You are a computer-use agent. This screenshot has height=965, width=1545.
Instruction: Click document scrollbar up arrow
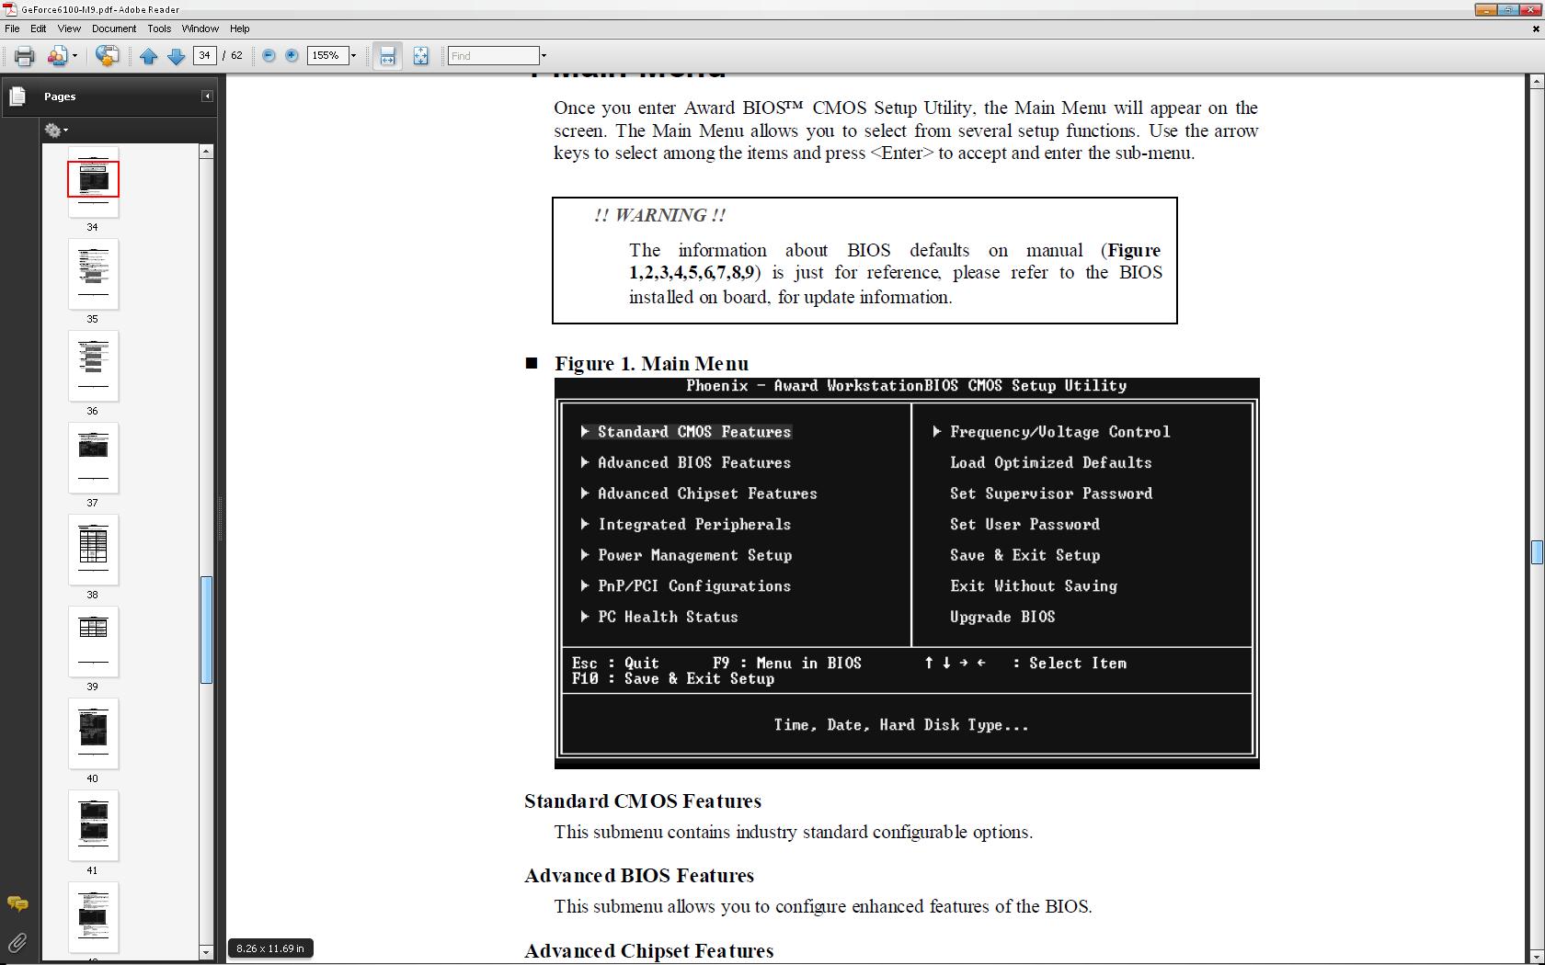coord(1537,82)
